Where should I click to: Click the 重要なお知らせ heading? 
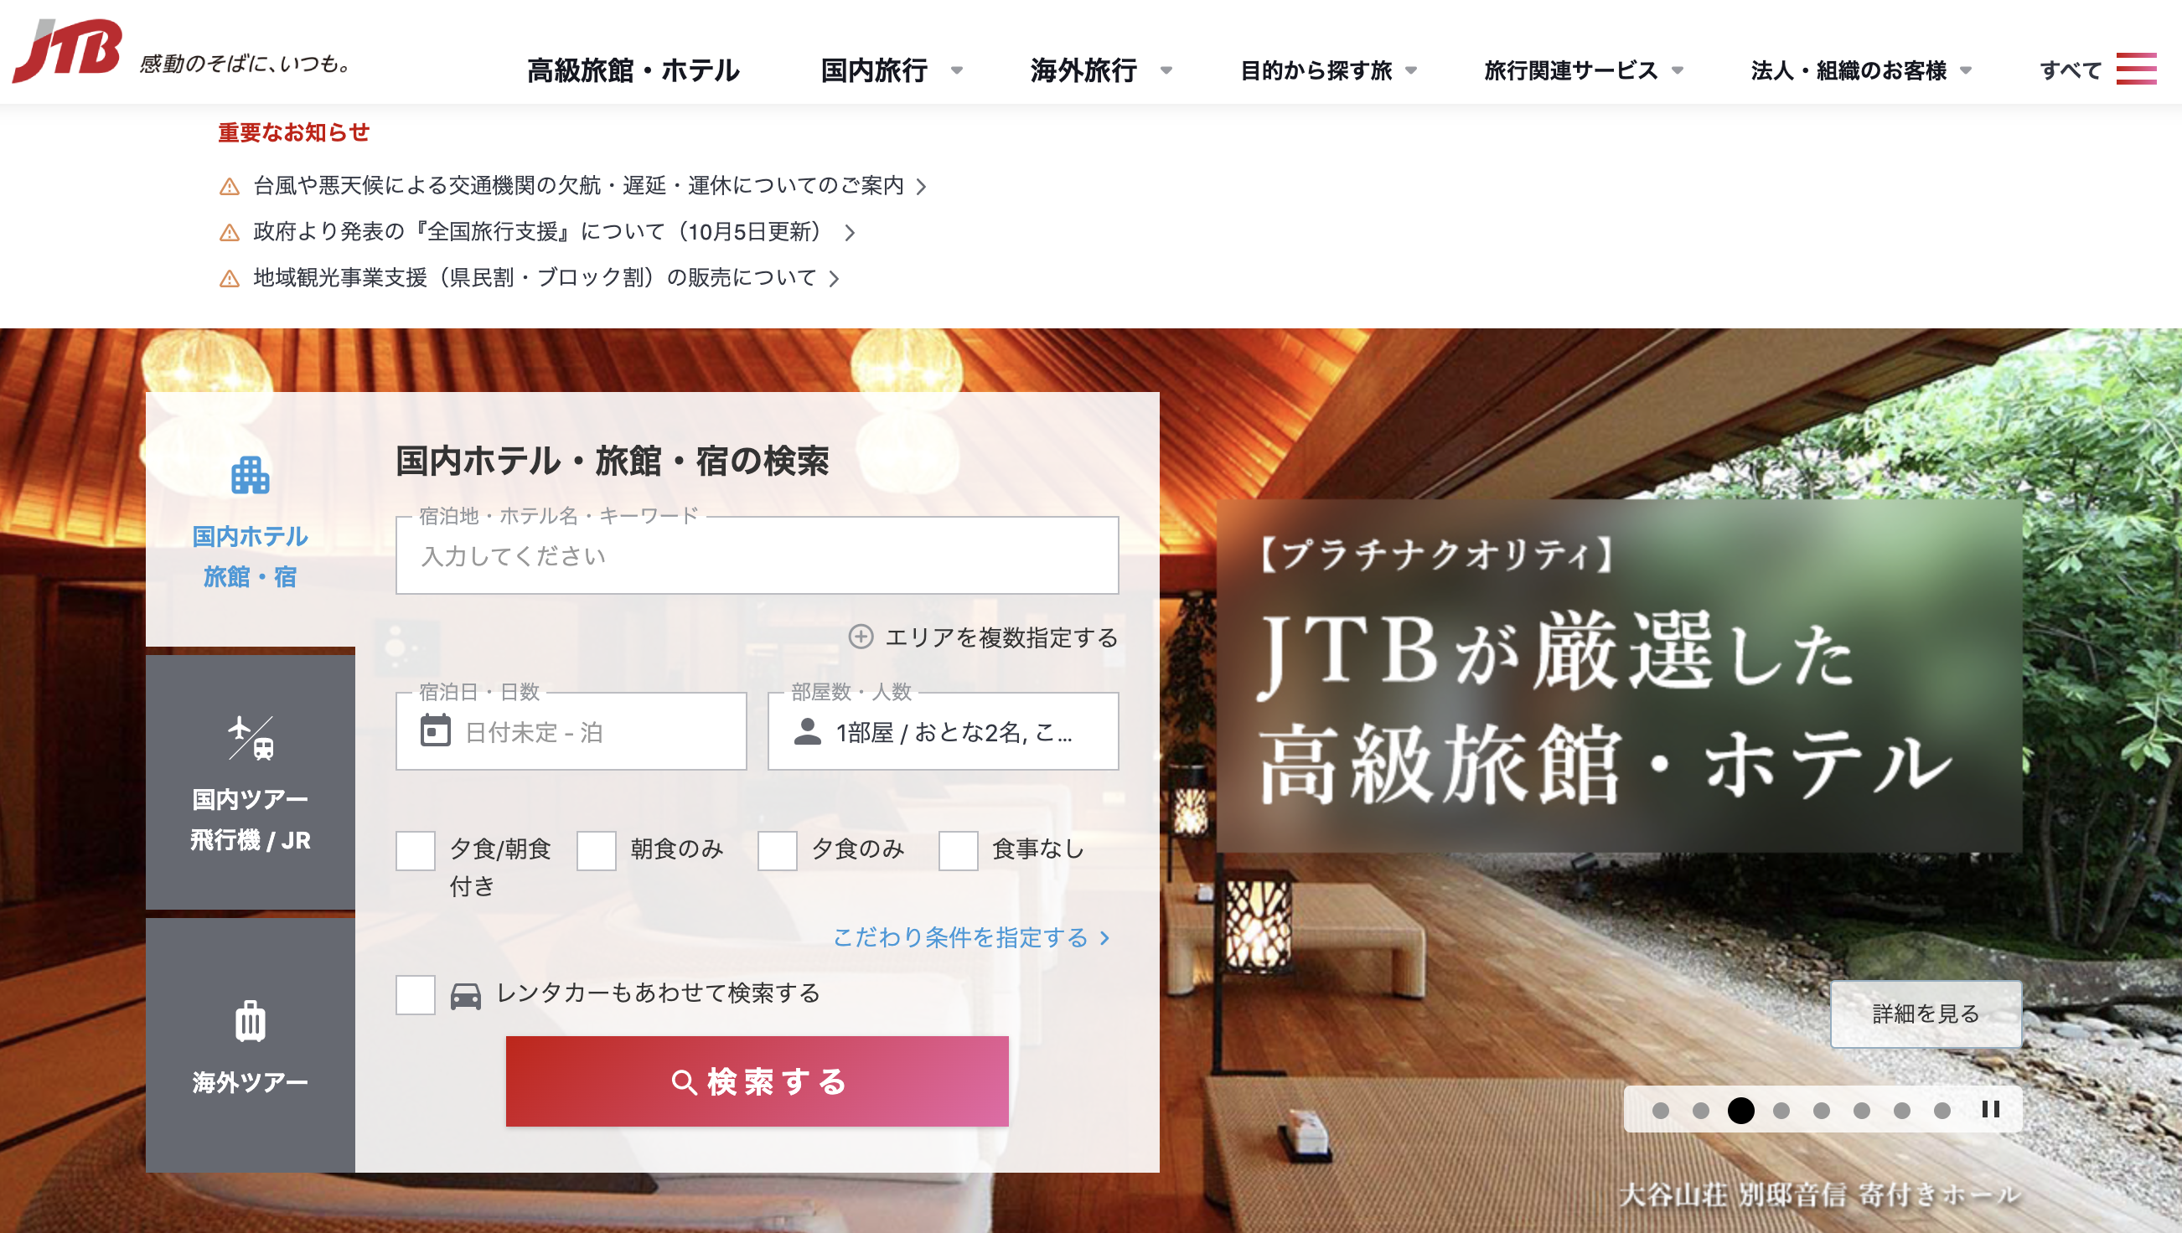[294, 132]
